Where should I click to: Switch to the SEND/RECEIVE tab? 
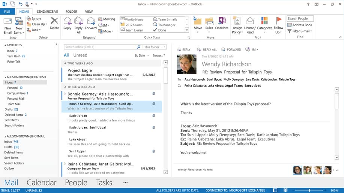47,12
